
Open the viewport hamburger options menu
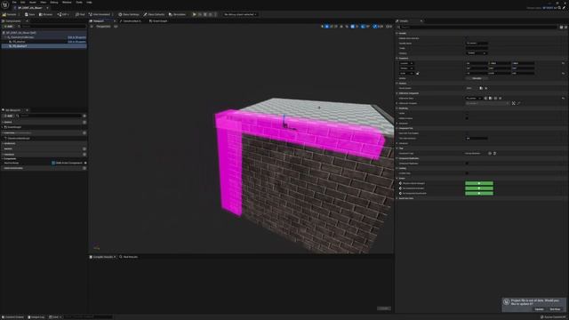click(x=92, y=27)
